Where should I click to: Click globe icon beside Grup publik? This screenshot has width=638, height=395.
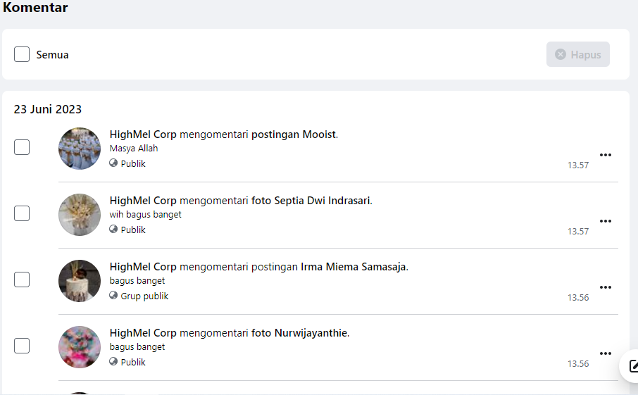113,295
